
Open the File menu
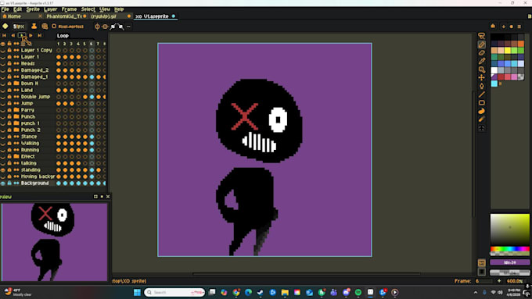[5, 9]
